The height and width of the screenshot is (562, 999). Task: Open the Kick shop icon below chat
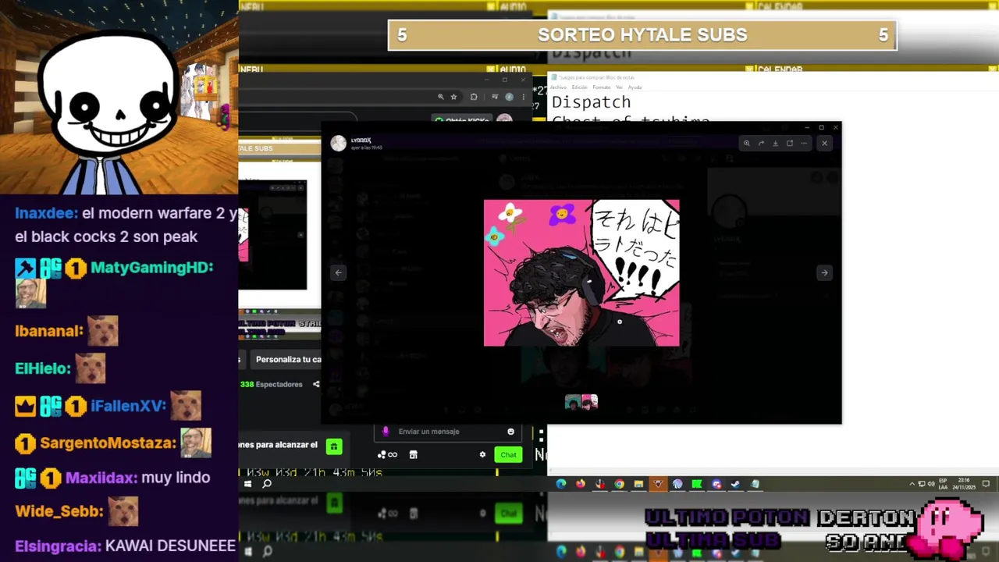(x=413, y=454)
